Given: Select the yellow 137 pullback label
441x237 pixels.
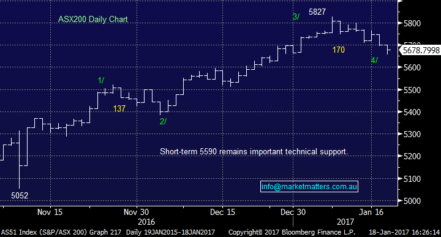Looking at the screenshot, I should tap(119, 108).
